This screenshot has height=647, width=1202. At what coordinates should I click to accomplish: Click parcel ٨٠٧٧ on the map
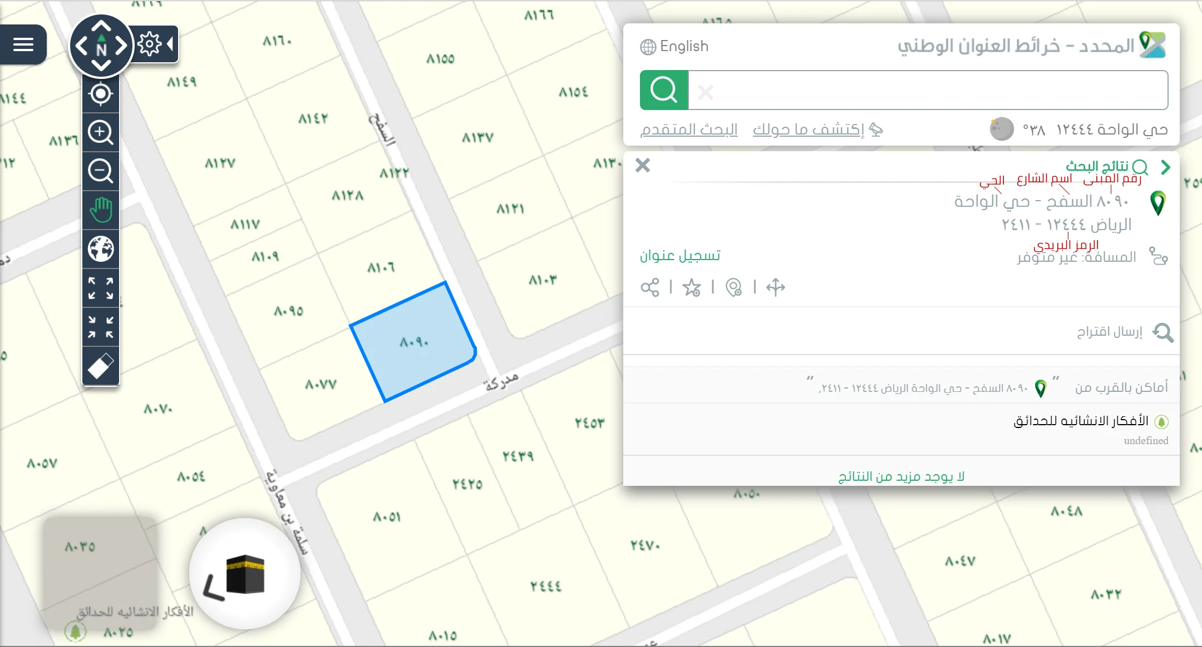pos(321,384)
